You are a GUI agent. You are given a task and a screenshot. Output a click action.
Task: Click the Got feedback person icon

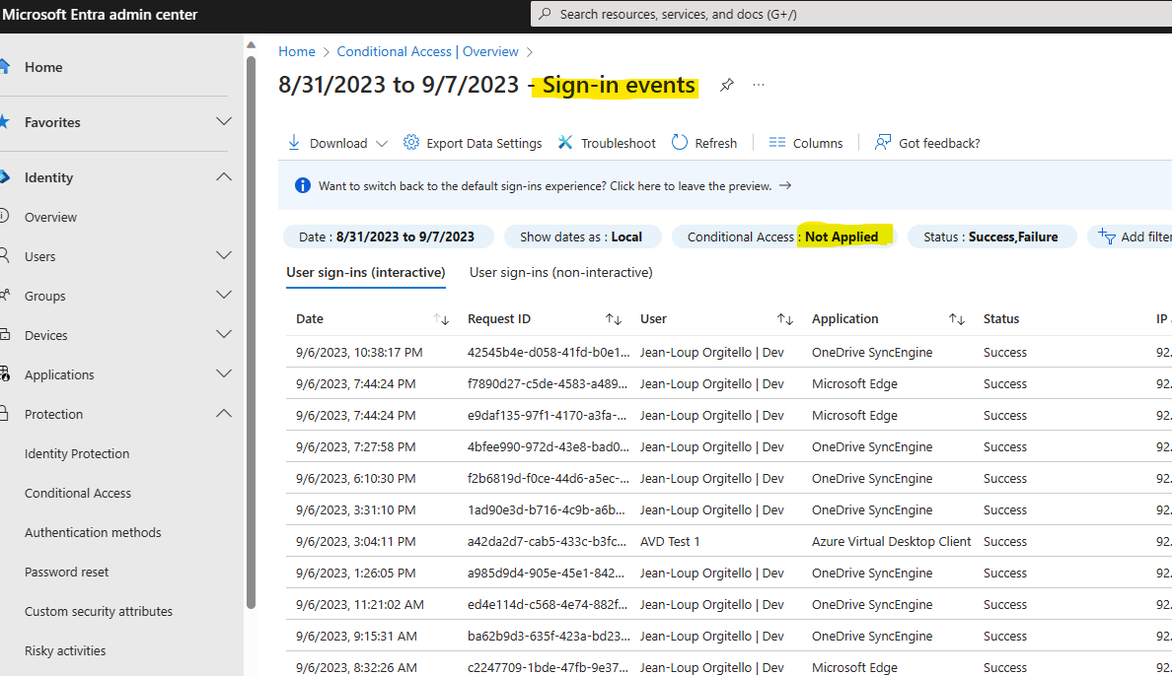[x=883, y=143]
